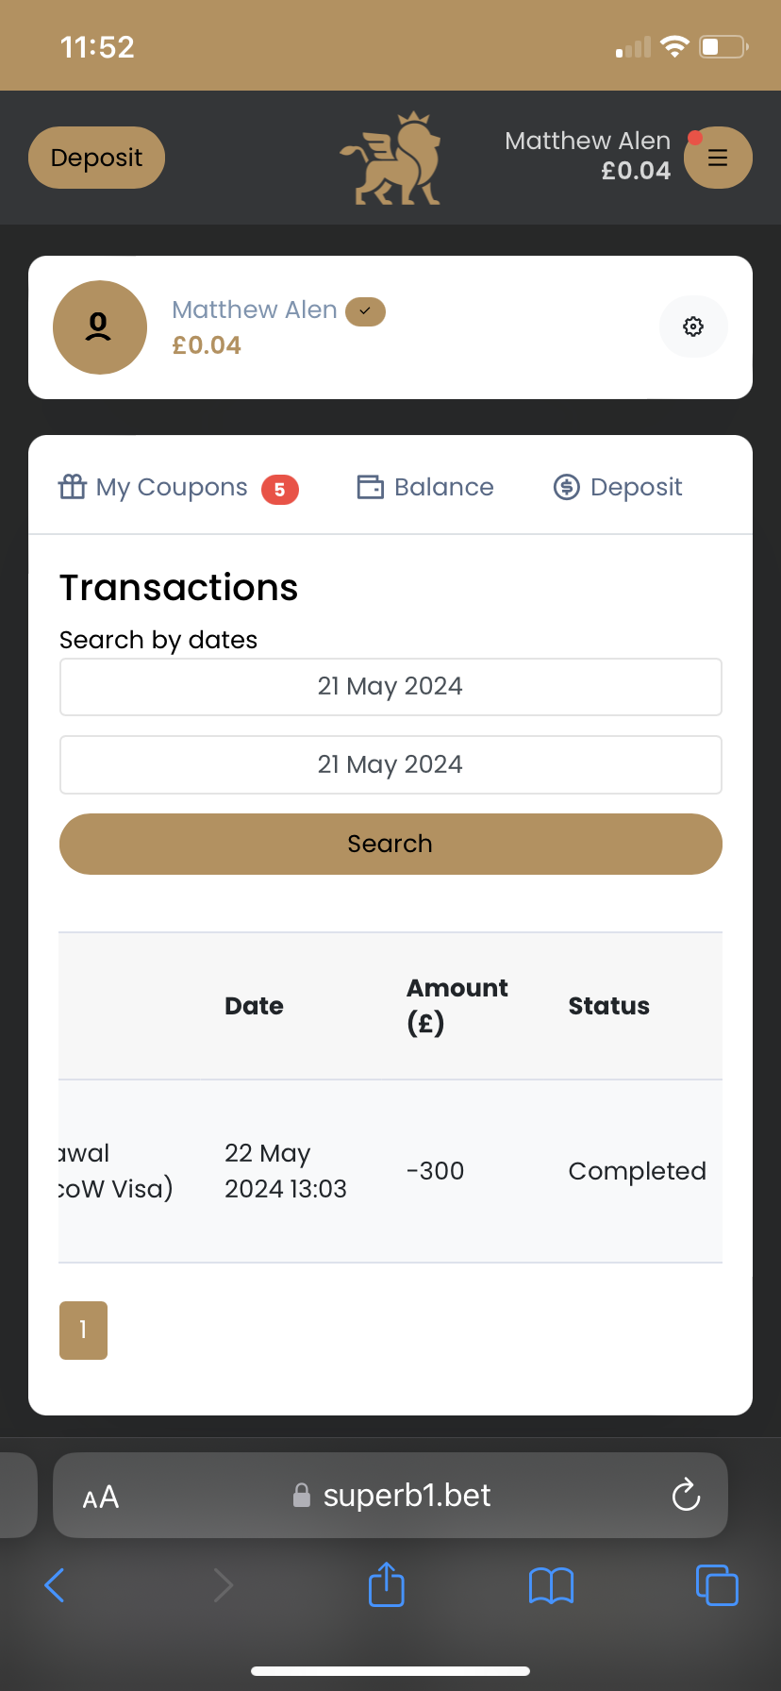Select page 1 in pagination
This screenshot has width=781, height=1691.
pyautogui.click(x=83, y=1331)
